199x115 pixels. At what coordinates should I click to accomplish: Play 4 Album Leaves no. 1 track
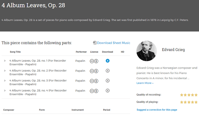tap(5, 61)
